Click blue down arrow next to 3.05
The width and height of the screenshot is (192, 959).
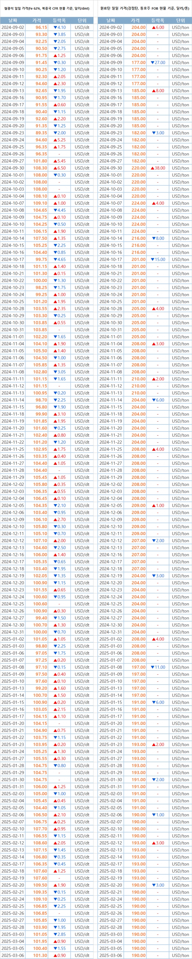coord(55,372)
